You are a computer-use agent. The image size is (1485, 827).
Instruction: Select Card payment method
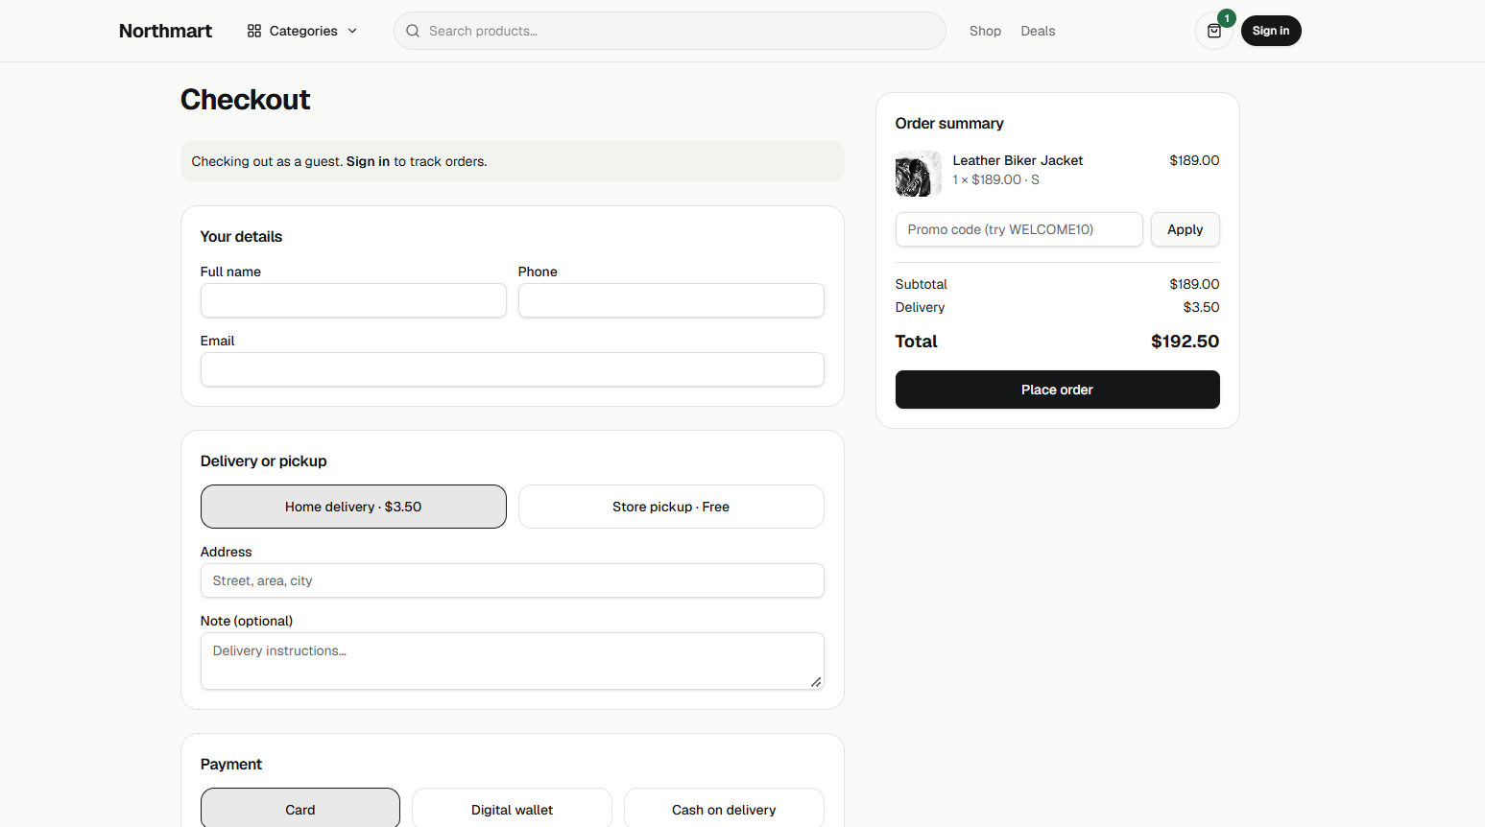tap(300, 810)
